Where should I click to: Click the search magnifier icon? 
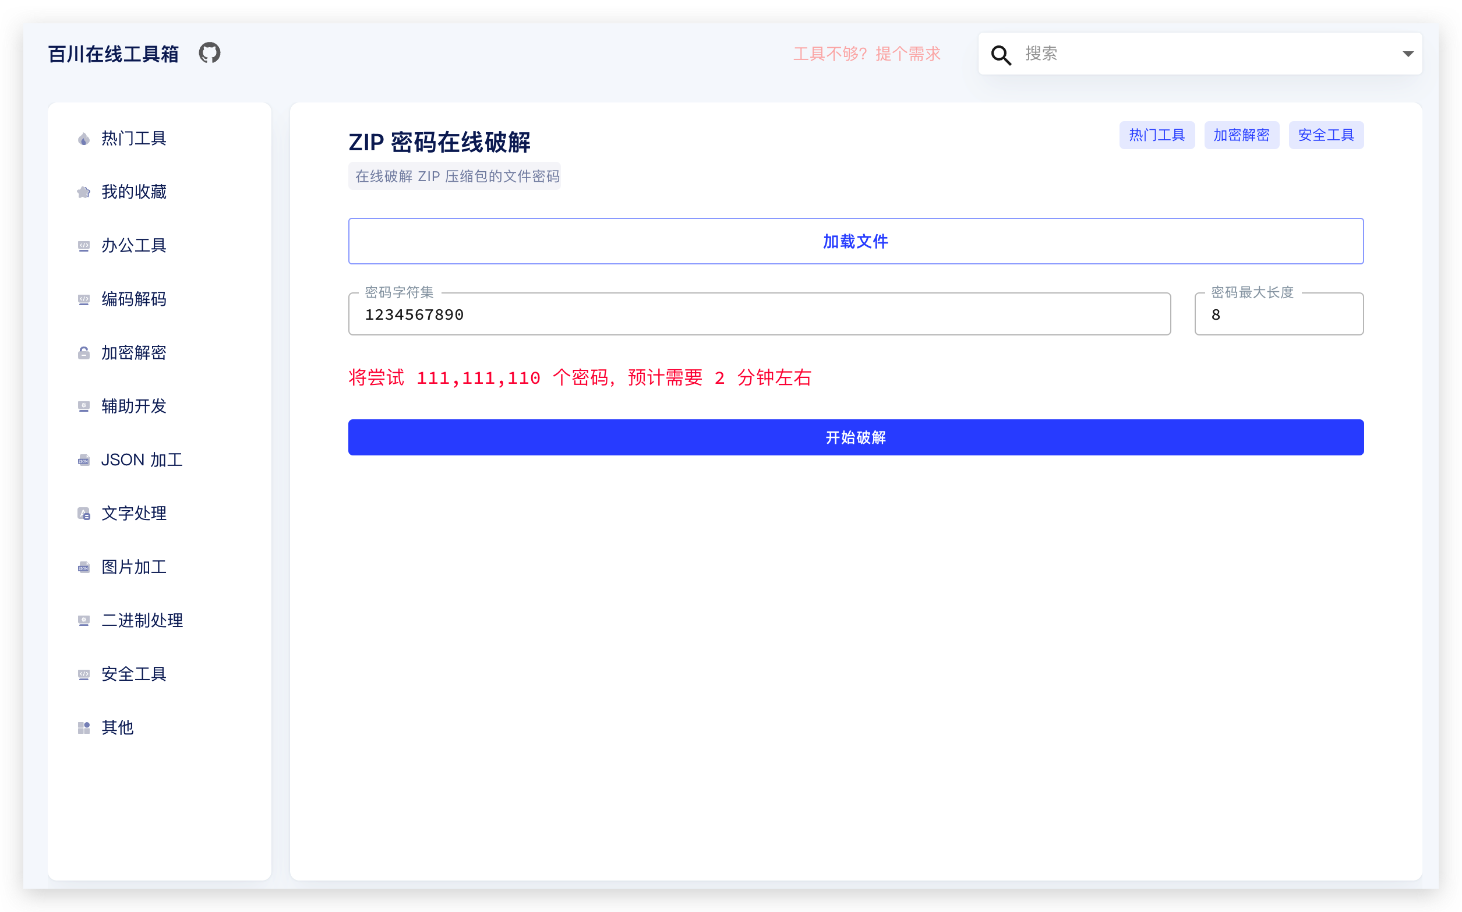click(x=1001, y=54)
